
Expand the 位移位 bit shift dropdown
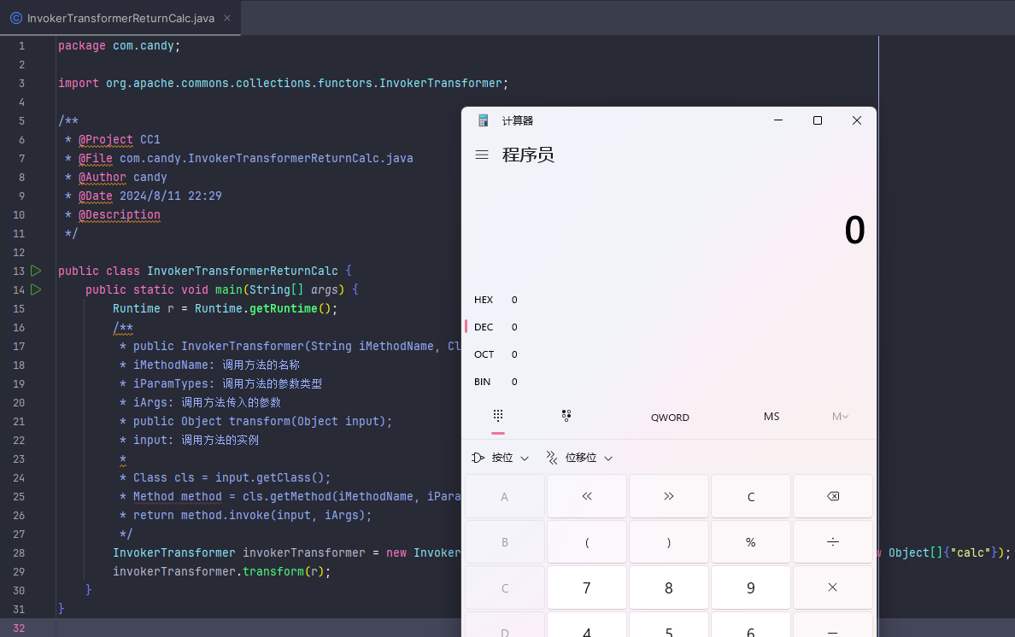pyautogui.click(x=579, y=458)
